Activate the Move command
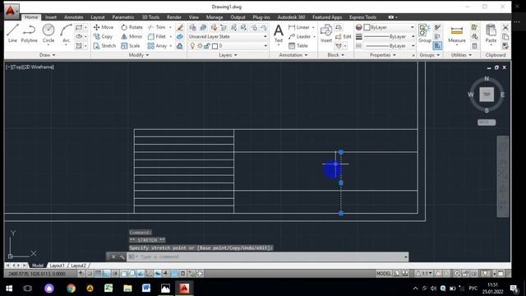Image resolution: width=526 pixels, height=296 pixels. (104, 27)
